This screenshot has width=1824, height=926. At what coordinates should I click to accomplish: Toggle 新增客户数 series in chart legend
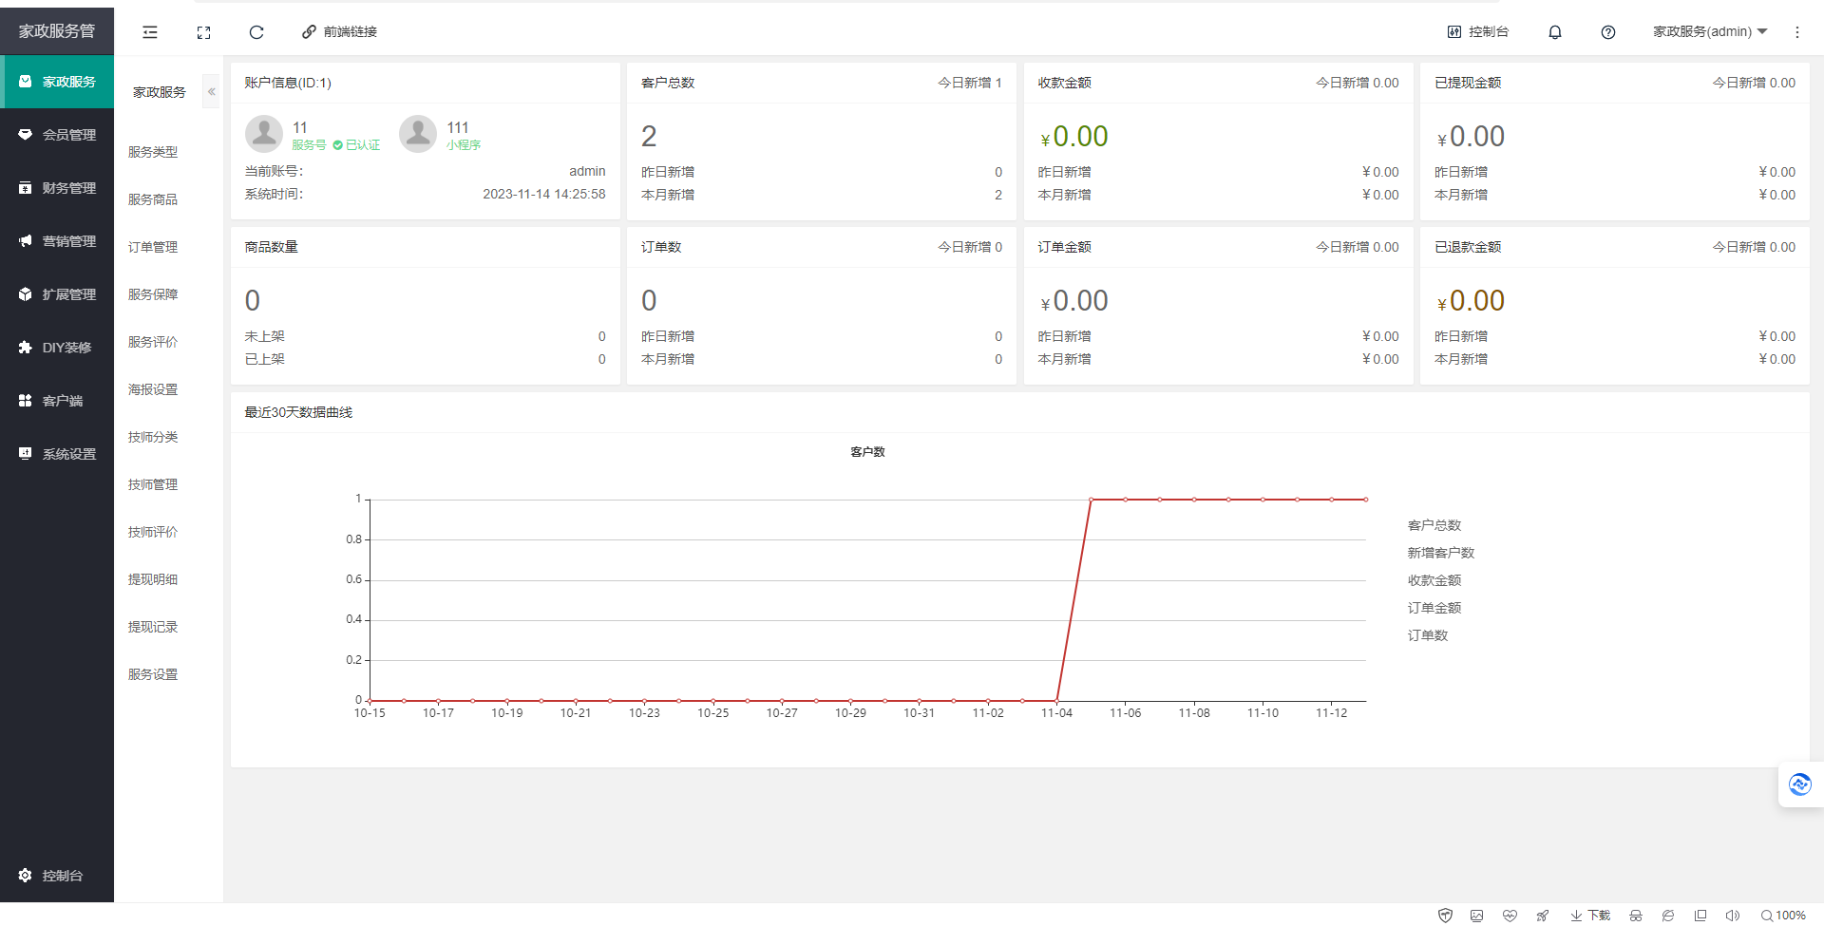1440,553
